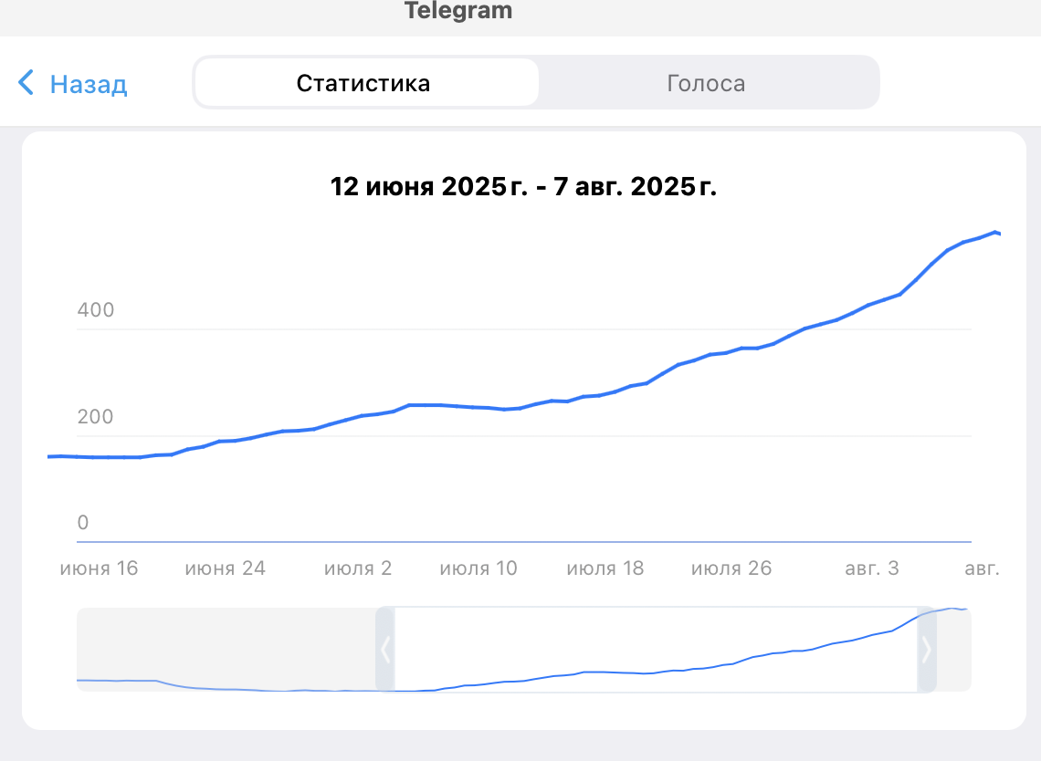The width and height of the screenshot is (1041, 761).
Task: Click the авг. 3 axis label
Action: [872, 568]
